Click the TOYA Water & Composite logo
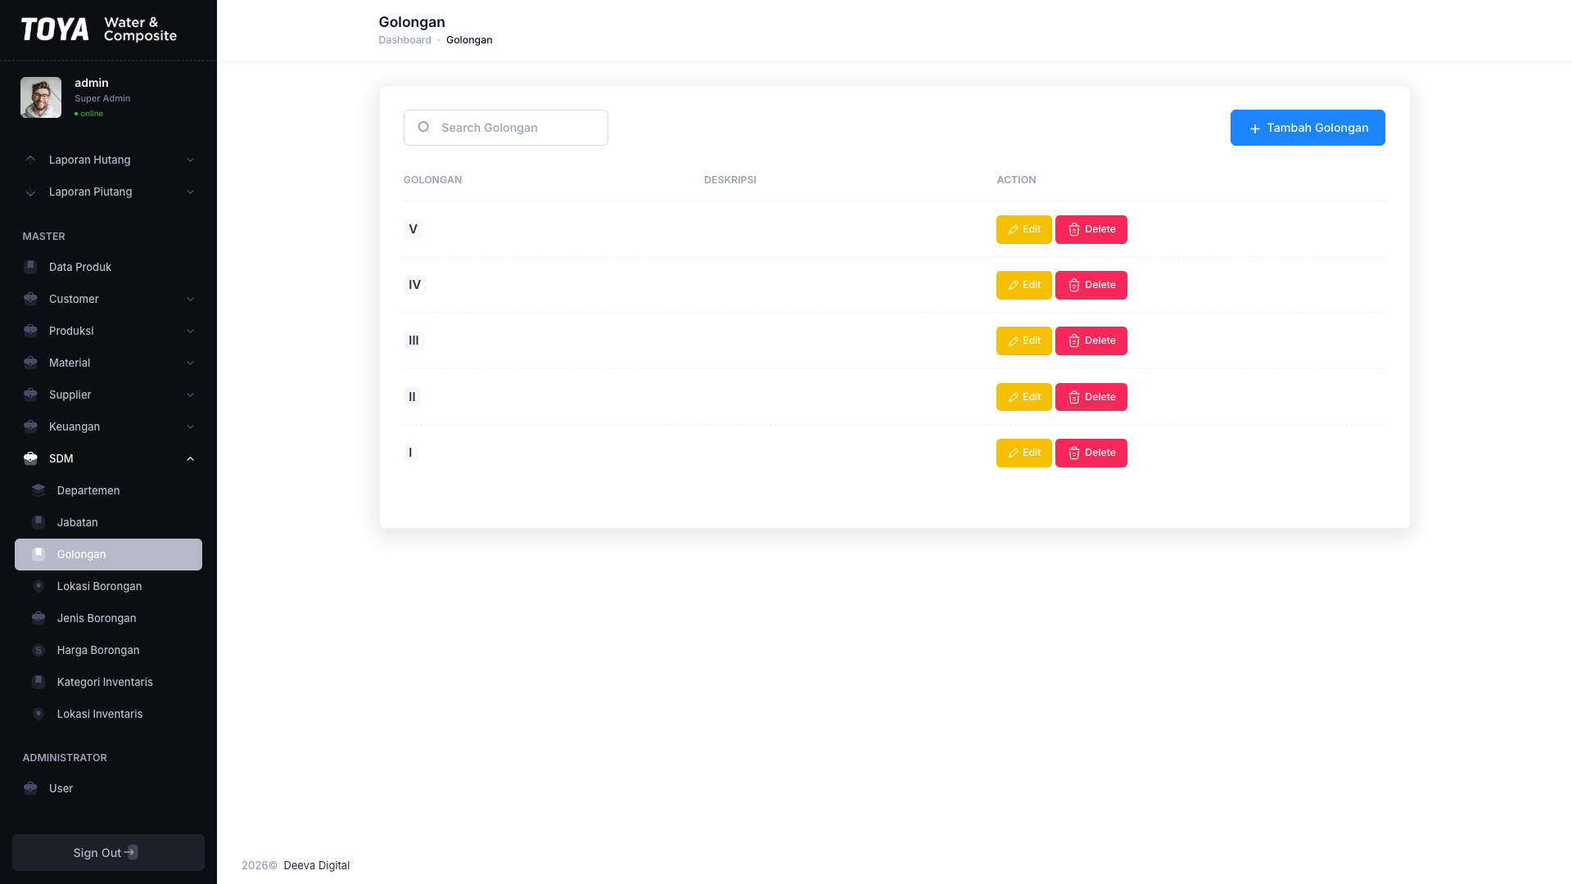The height and width of the screenshot is (884, 1572). point(99,29)
